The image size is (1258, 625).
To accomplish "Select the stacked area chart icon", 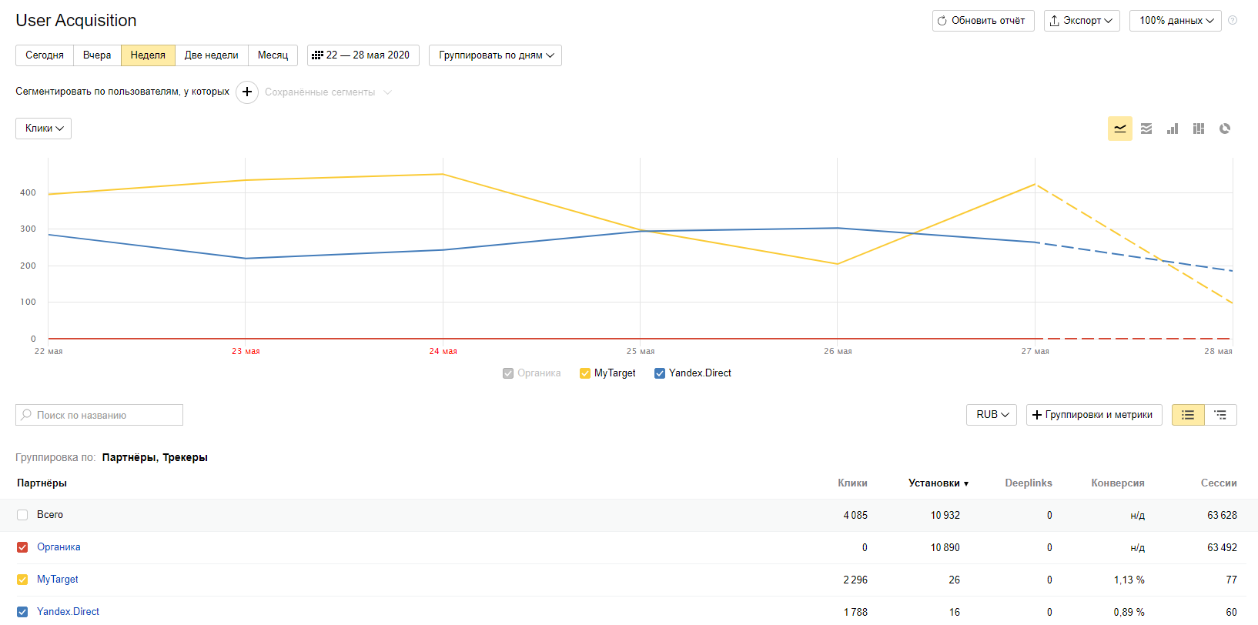I will [1146, 129].
